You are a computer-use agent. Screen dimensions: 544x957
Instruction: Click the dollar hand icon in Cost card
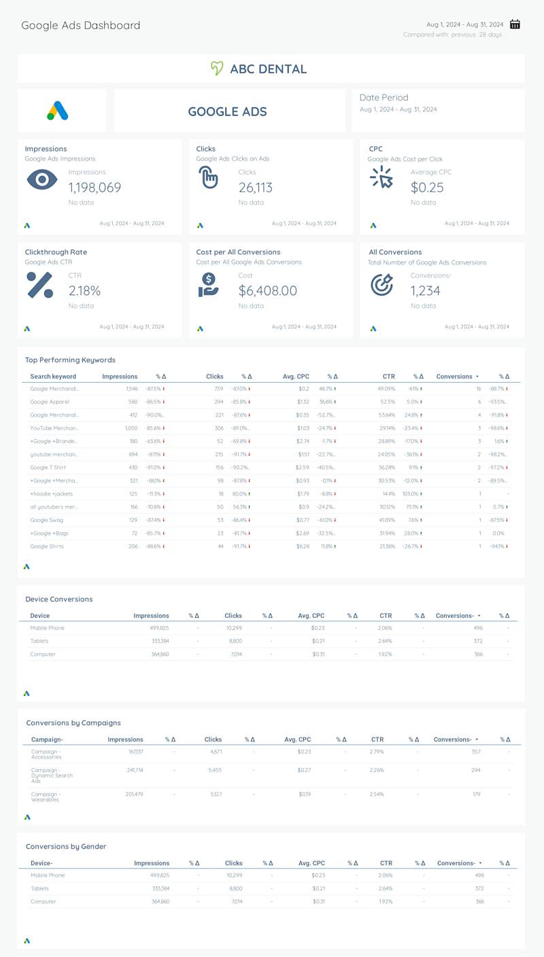tap(208, 285)
